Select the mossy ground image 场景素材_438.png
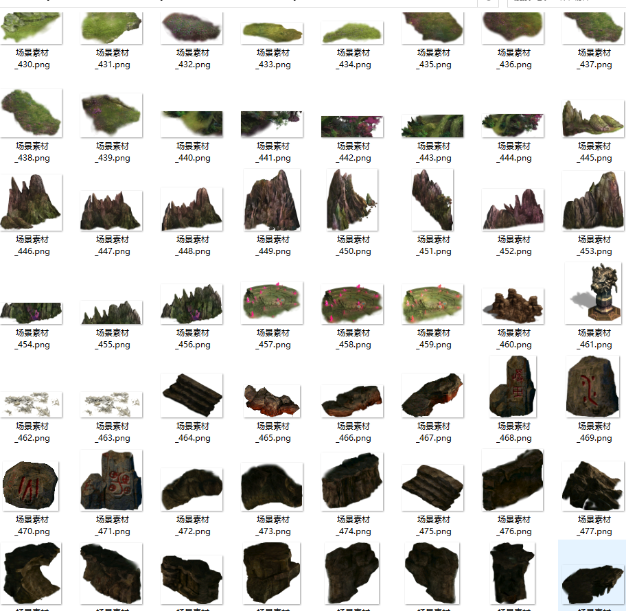Screen dimensions: 626x611 [x=32, y=113]
